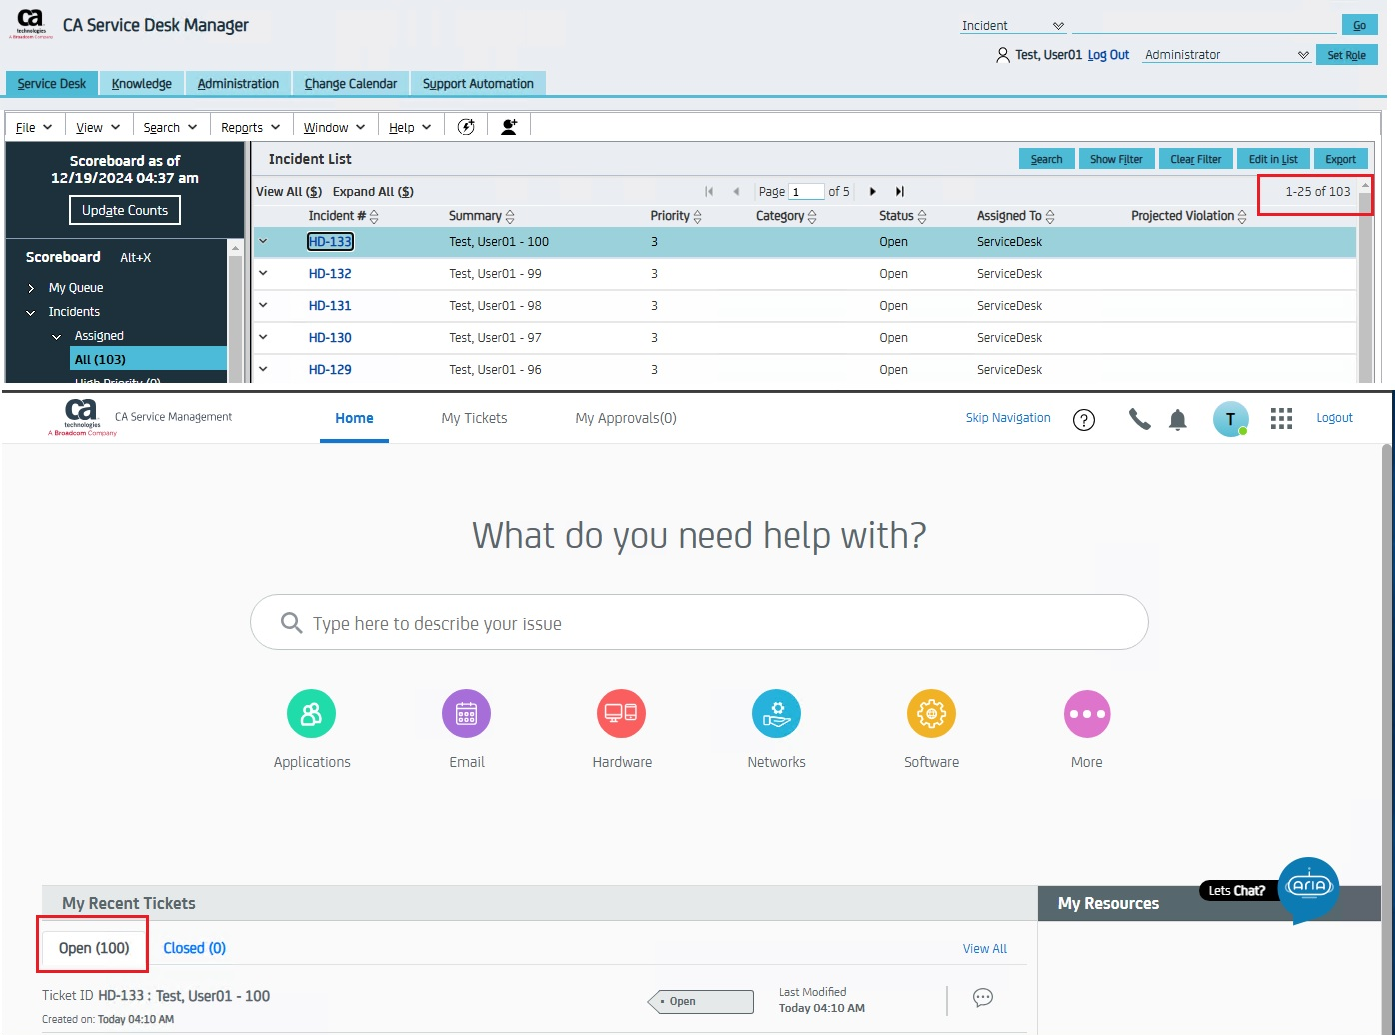Open the apps grid icon
The image size is (1395, 1035).
click(1281, 419)
